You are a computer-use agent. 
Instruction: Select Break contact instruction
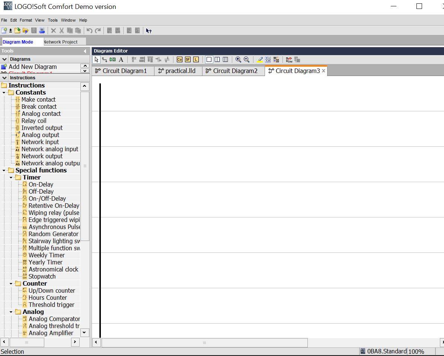(39, 107)
